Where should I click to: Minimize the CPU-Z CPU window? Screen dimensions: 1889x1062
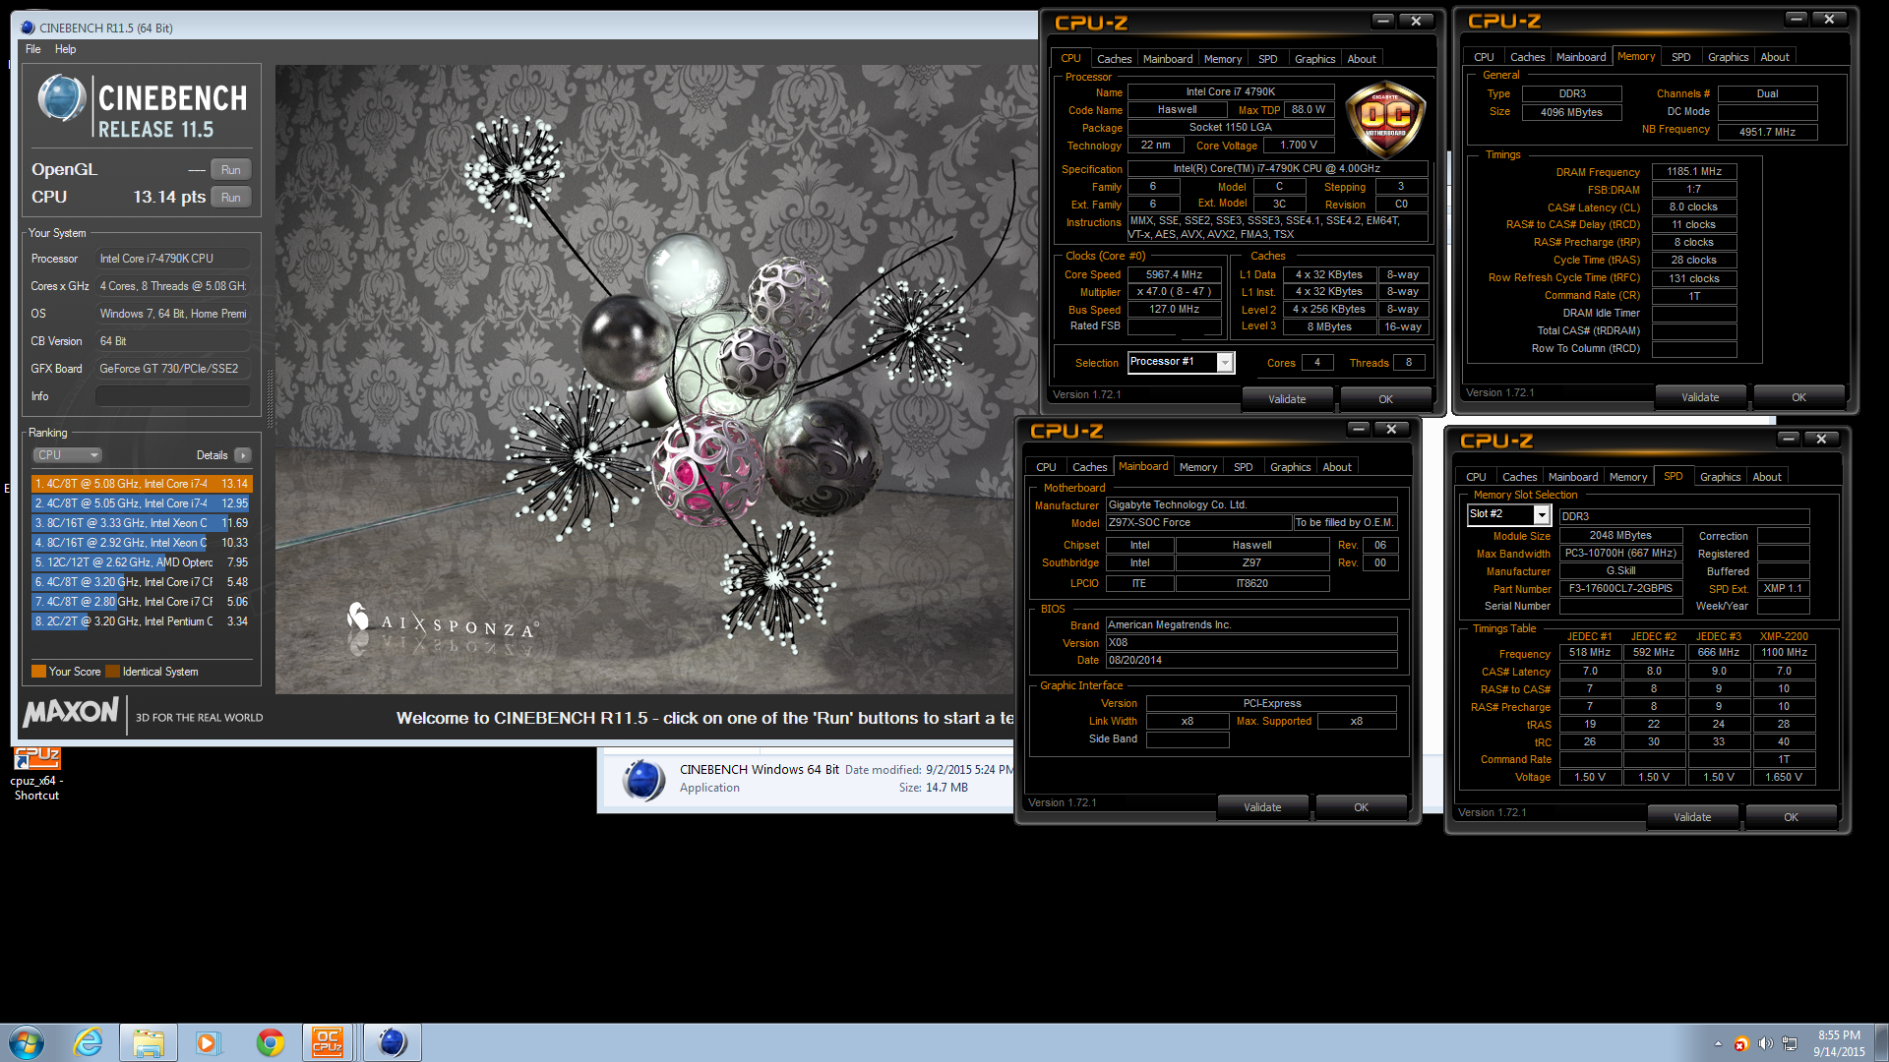(1383, 21)
